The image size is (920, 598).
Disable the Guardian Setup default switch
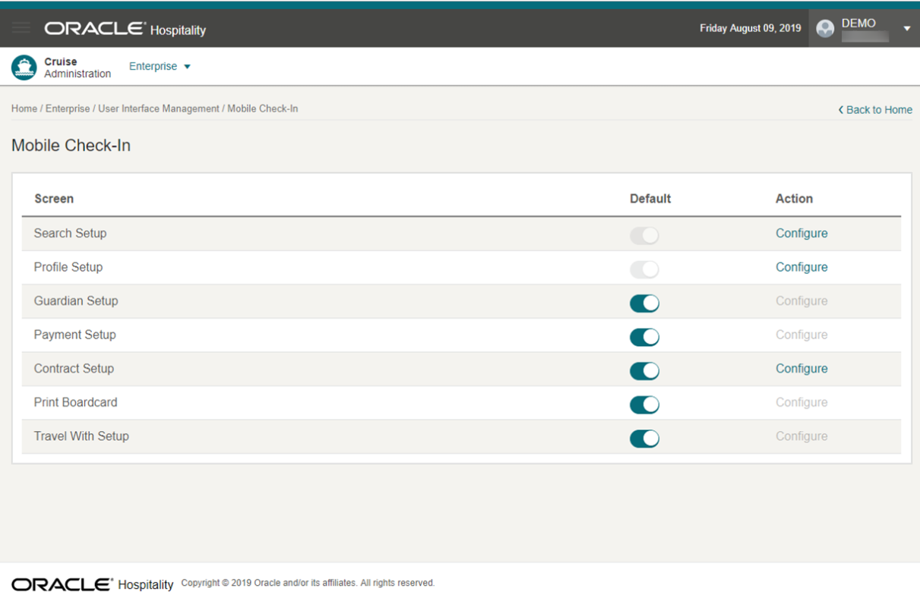pyautogui.click(x=644, y=303)
